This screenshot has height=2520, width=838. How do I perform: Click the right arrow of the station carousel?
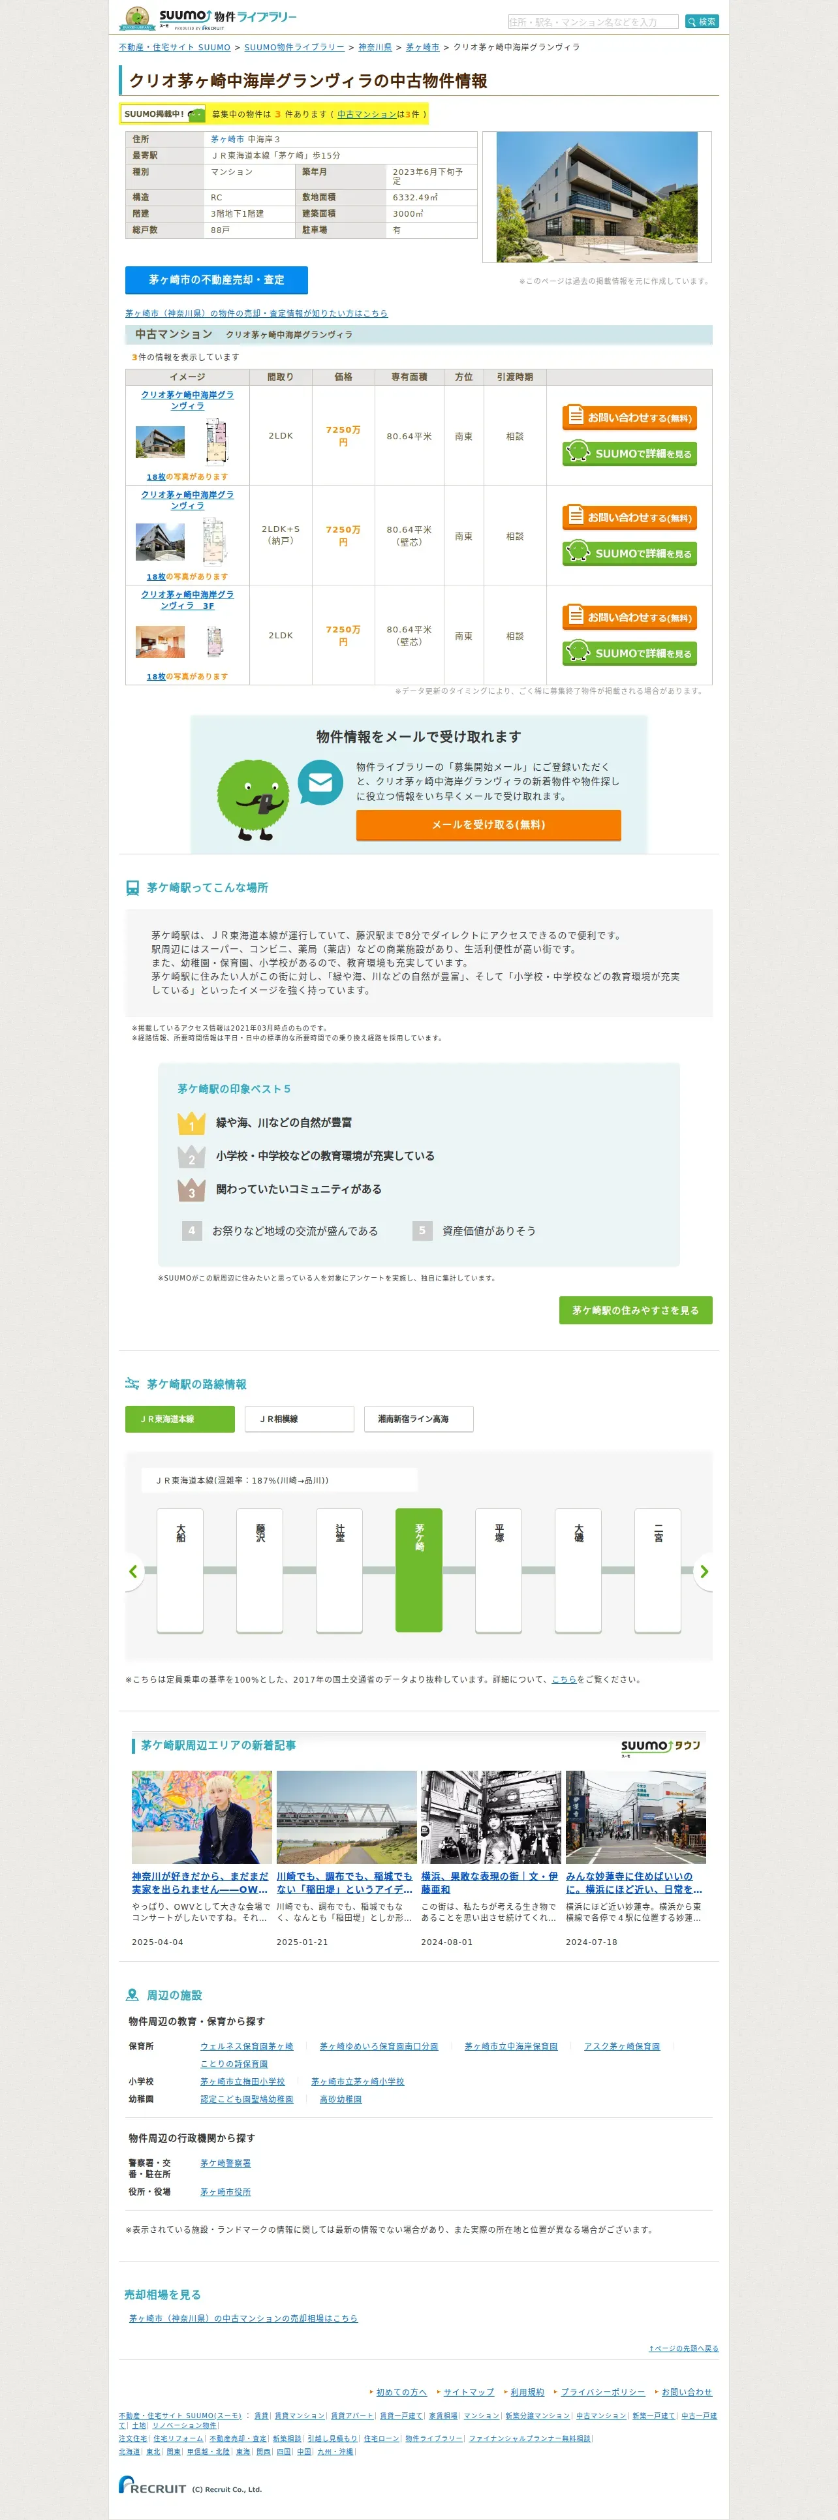[703, 1571]
